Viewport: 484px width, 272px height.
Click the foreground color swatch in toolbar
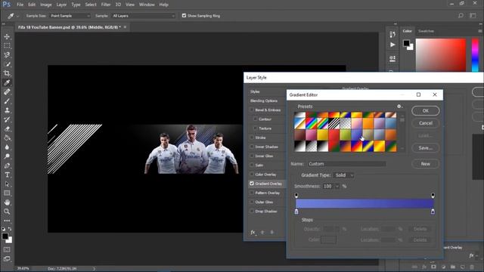(5, 236)
